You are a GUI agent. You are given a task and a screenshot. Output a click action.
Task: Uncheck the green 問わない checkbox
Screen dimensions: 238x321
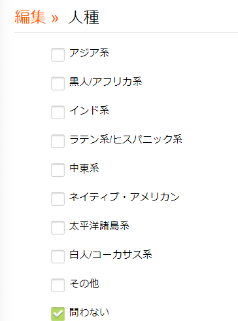coord(58,314)
